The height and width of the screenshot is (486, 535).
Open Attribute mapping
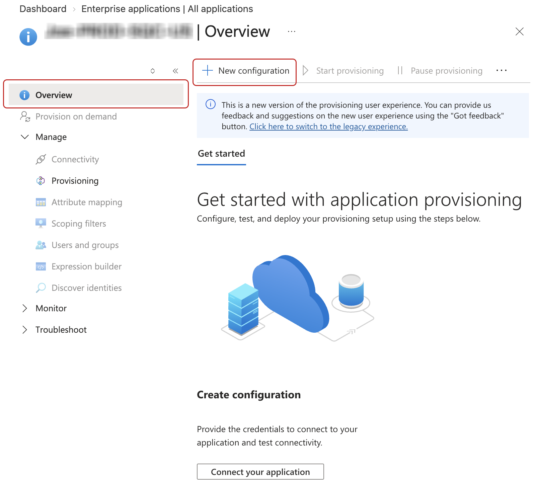(x=87, y=202)
